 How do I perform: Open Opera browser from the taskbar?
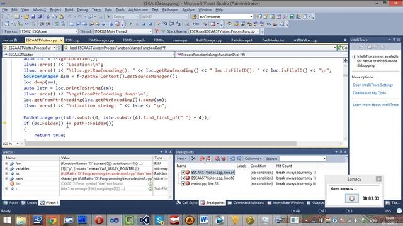tap(99, 220)
